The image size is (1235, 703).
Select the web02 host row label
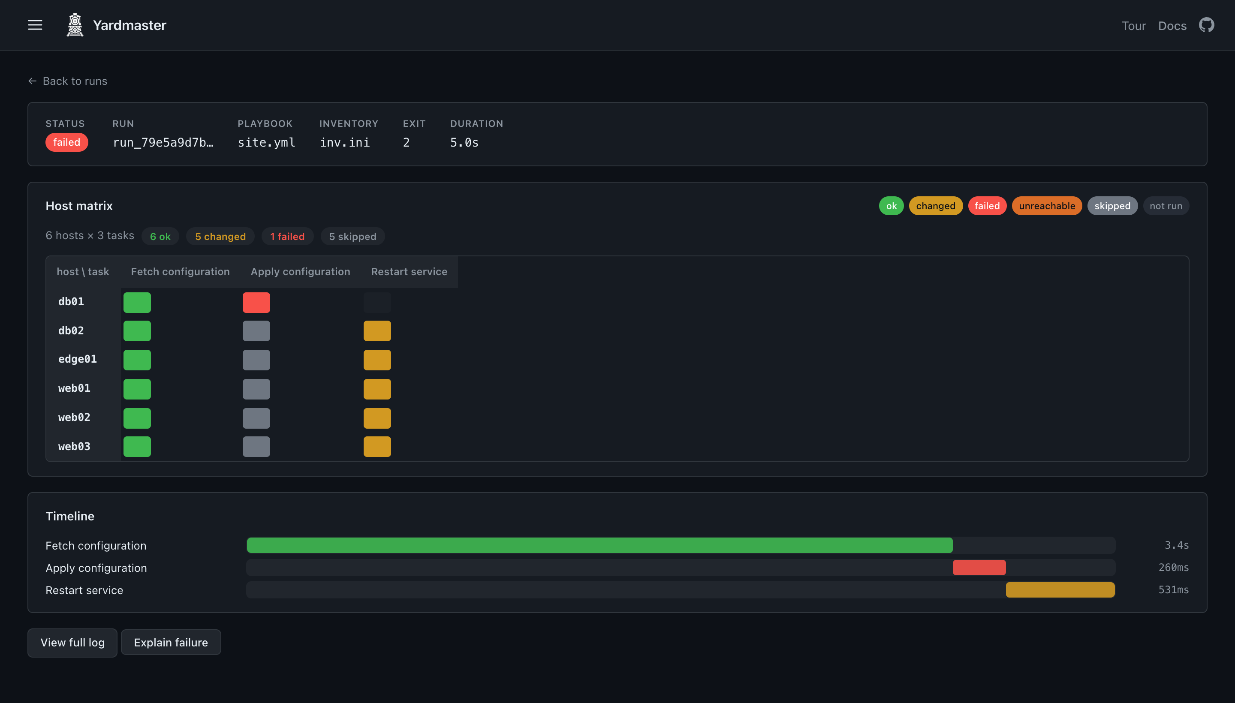[74, 417]
